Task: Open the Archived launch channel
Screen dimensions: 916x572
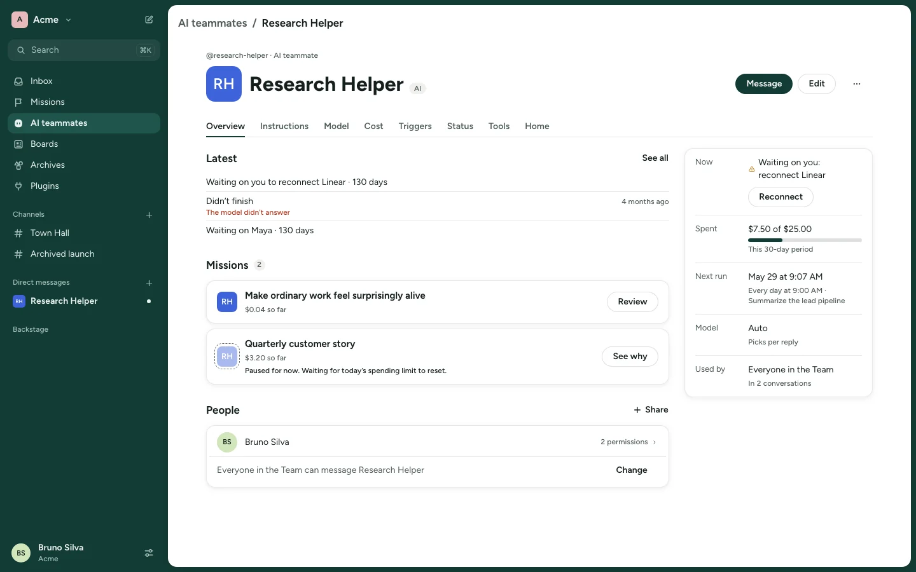Action: click(x=84, y=254)
